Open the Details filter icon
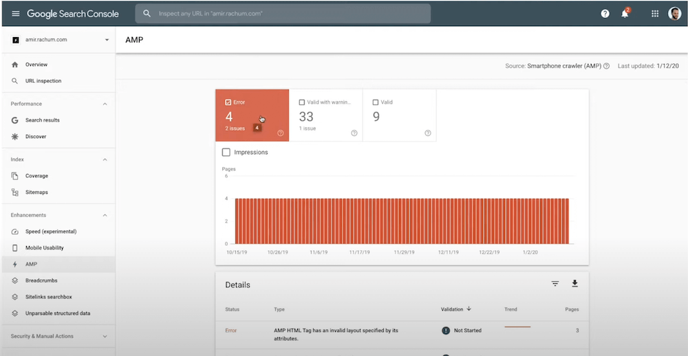Viewport: 688px width, 356px height. (555, 284)
